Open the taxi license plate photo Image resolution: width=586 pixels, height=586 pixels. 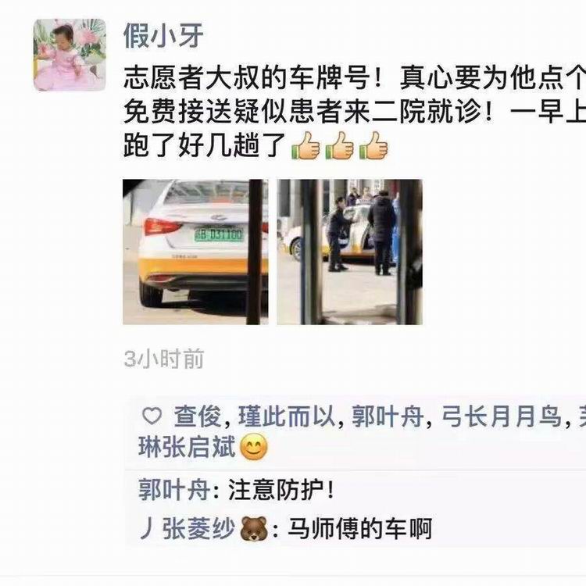195,252
